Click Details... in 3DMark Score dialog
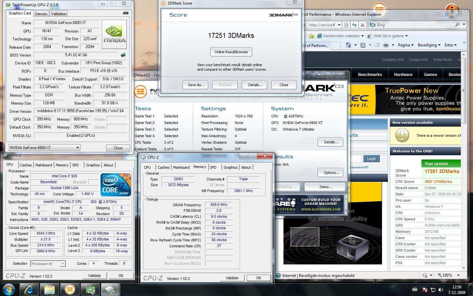Image resolution: width=473 pixels, height=296 pixels. click(255, 85)
